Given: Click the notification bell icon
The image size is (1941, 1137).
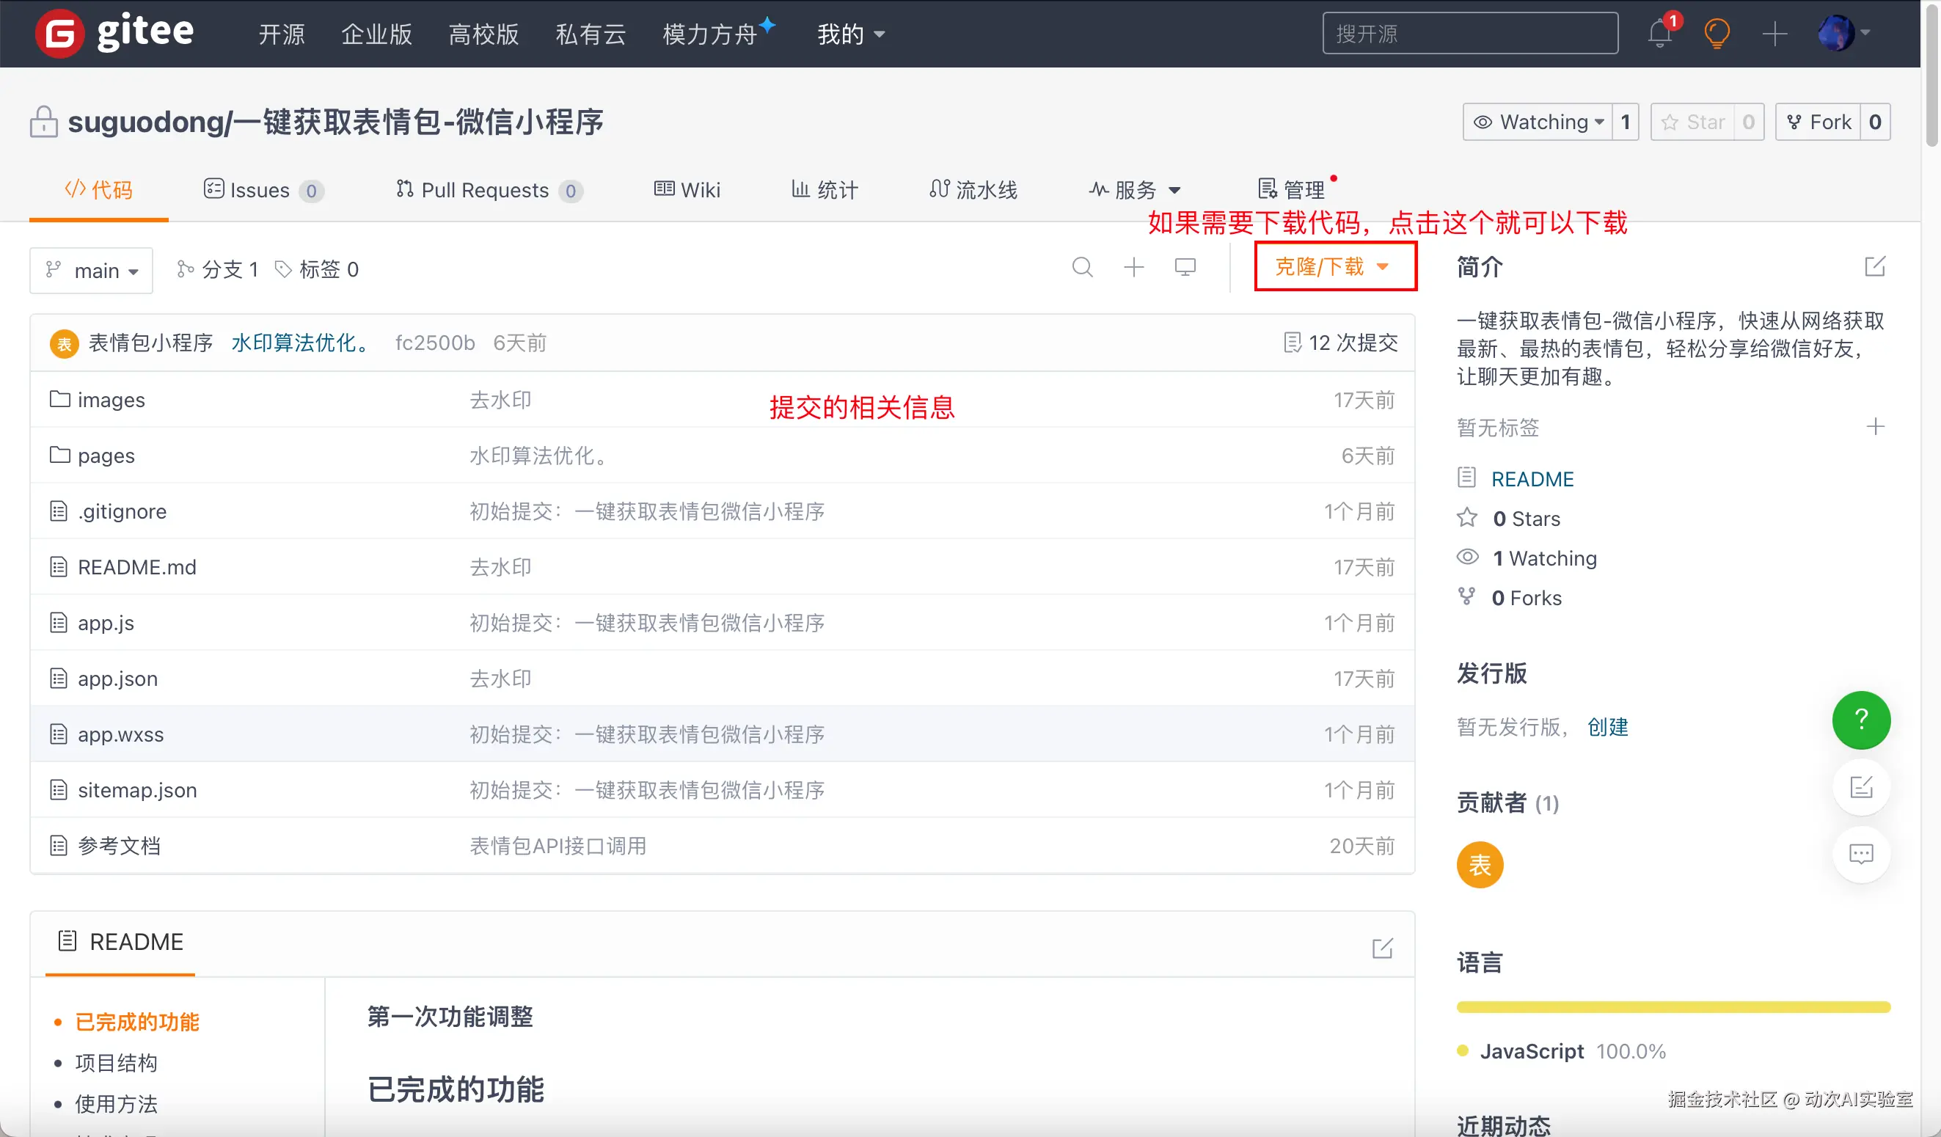Looking at the screenshot, I should (x=1659, y=34).
